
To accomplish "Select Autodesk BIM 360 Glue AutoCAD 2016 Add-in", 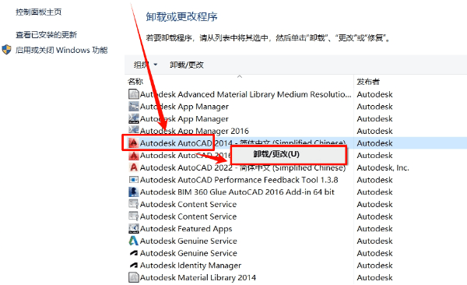I will pos(237,192).
